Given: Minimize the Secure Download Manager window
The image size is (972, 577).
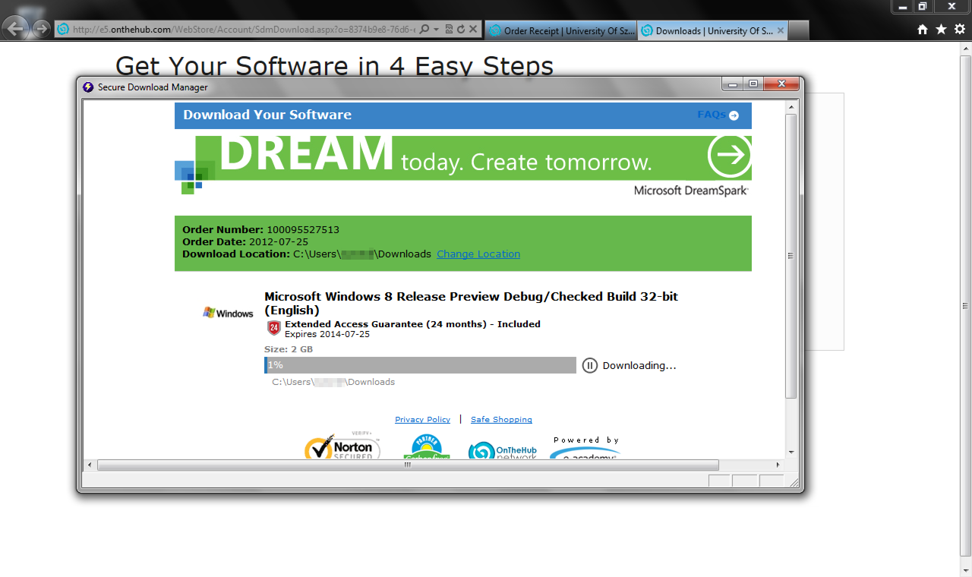Looking at the screenshot, I should click(734, 84).
